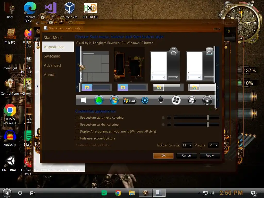Screen dimensions: 264x198
Task: Open the Visual Studio desktop icon
Action: click(50, 7)
